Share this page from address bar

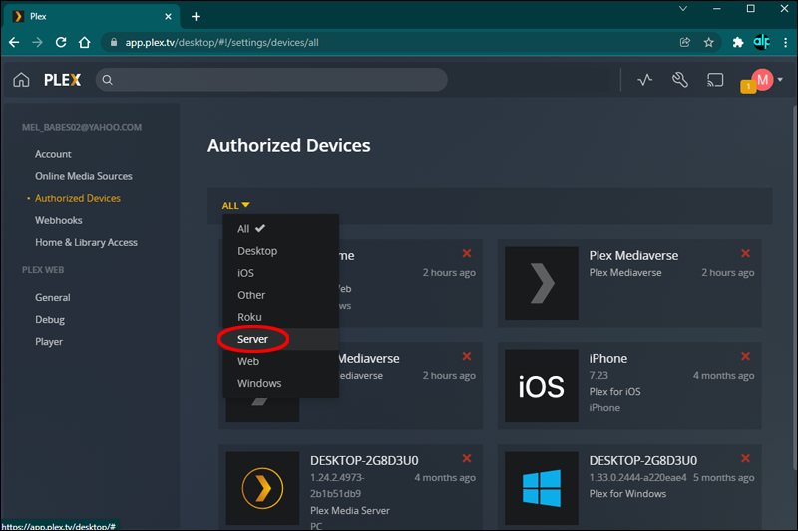pyautogui.click(x=685, y=42)
